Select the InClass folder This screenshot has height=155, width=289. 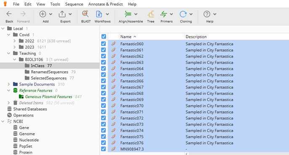coord(37,66)
